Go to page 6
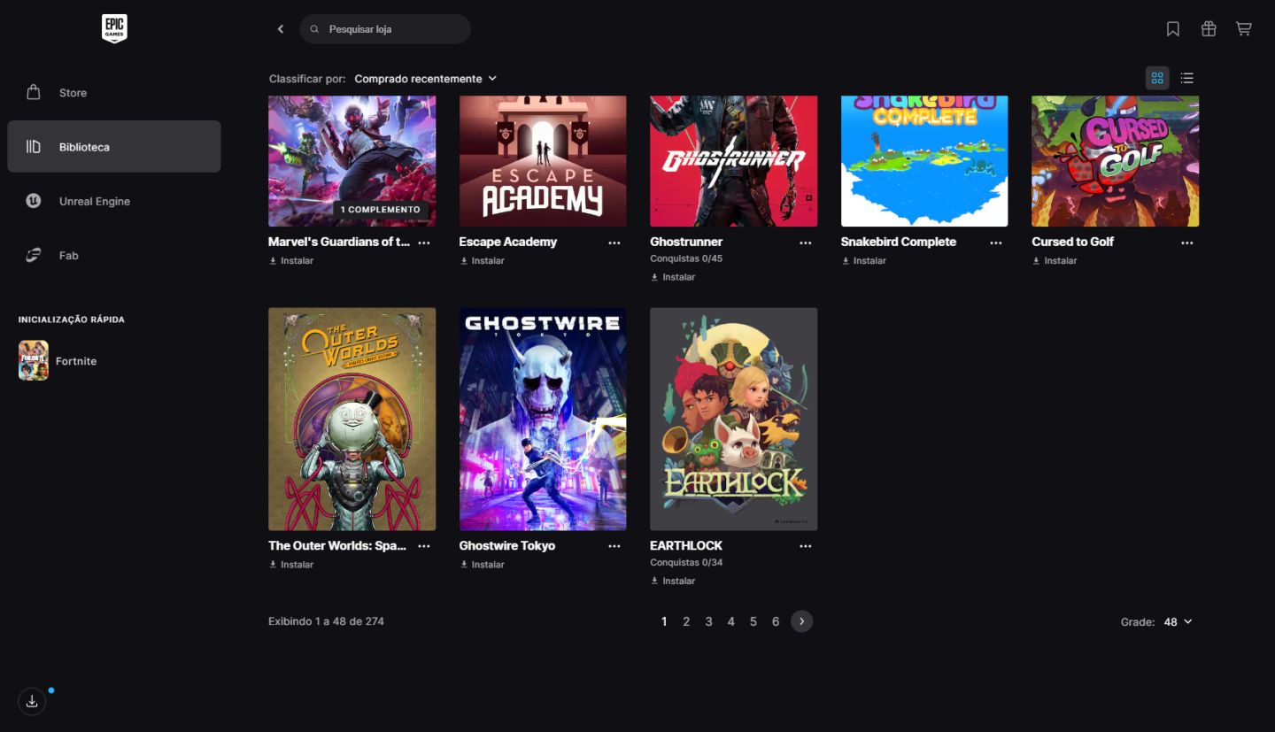The width and height of the screenshot is (1275, 732). pos(776,621)
